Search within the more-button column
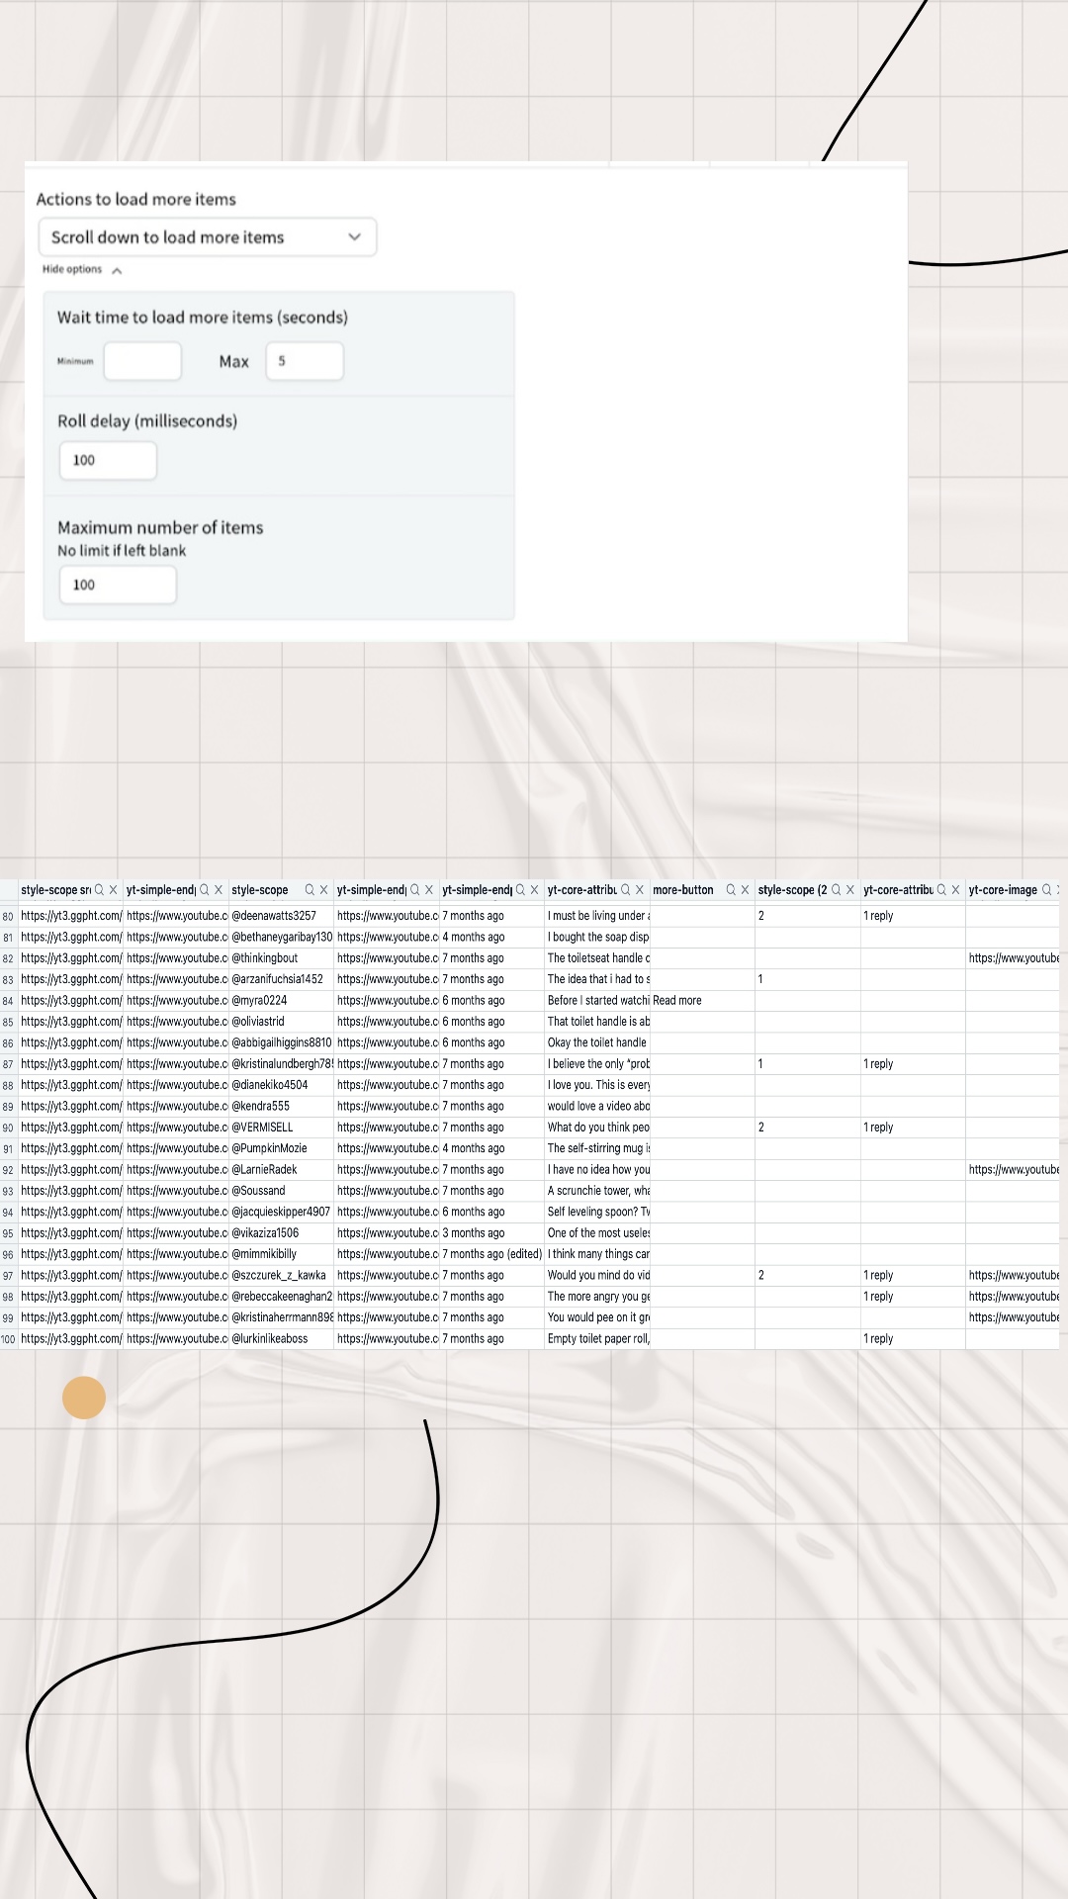Screen dimensions: 1068x1899 pyautogui.click(x=731, y=890)
